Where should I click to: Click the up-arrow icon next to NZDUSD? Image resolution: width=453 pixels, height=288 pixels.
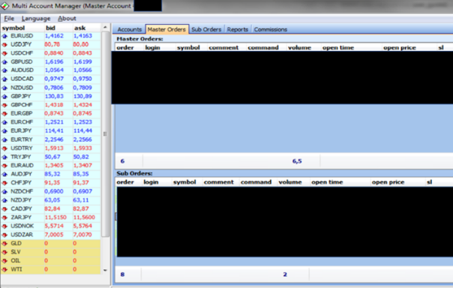tap(4, 88)
